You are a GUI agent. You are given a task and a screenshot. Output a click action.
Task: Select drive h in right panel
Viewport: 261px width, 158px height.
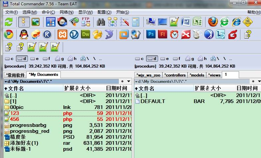tap(202, 59)
